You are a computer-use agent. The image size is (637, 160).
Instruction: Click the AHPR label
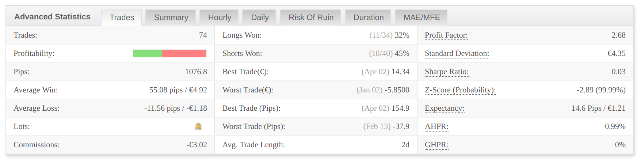click(x=436, y=127)
